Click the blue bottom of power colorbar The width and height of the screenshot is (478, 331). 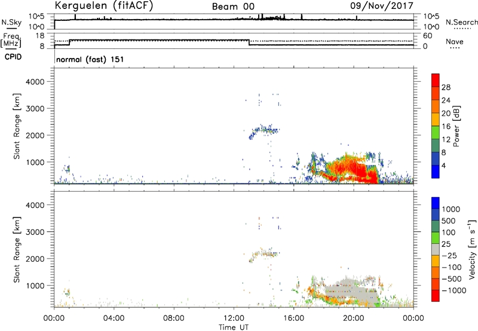point(436,171)
